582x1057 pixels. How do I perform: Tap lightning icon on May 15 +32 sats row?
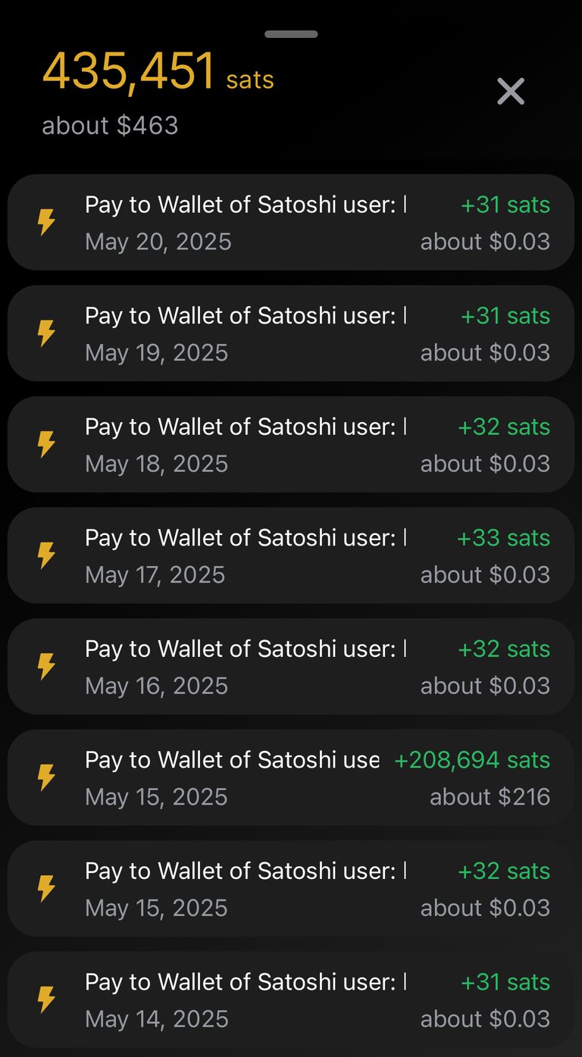pyautogui.click(x=47, y=889)
